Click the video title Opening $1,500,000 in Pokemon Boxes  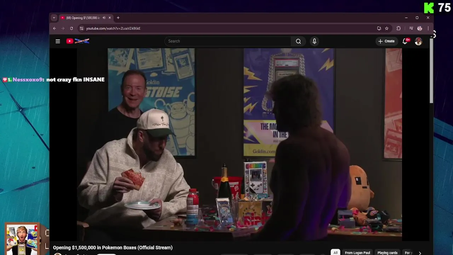(x=113, y=248)
